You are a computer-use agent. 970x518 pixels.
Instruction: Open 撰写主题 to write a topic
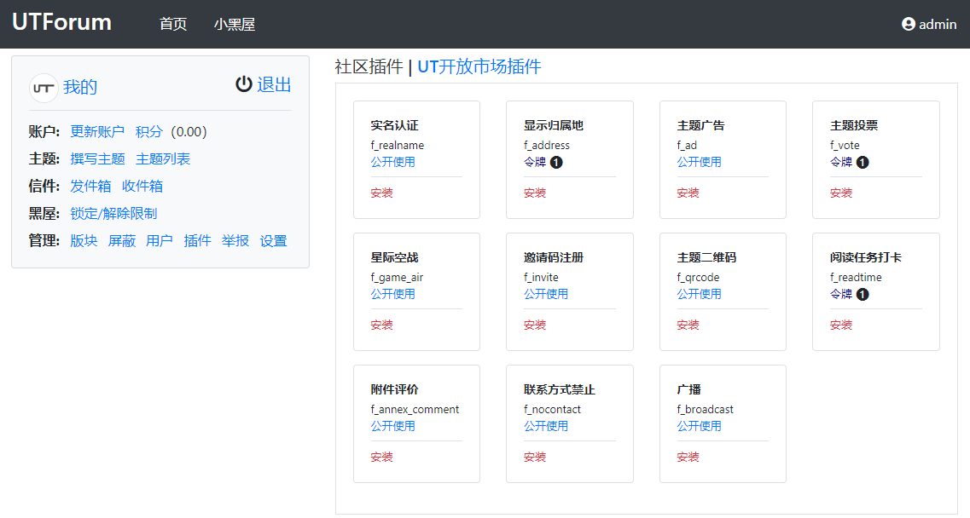point(97,159)
